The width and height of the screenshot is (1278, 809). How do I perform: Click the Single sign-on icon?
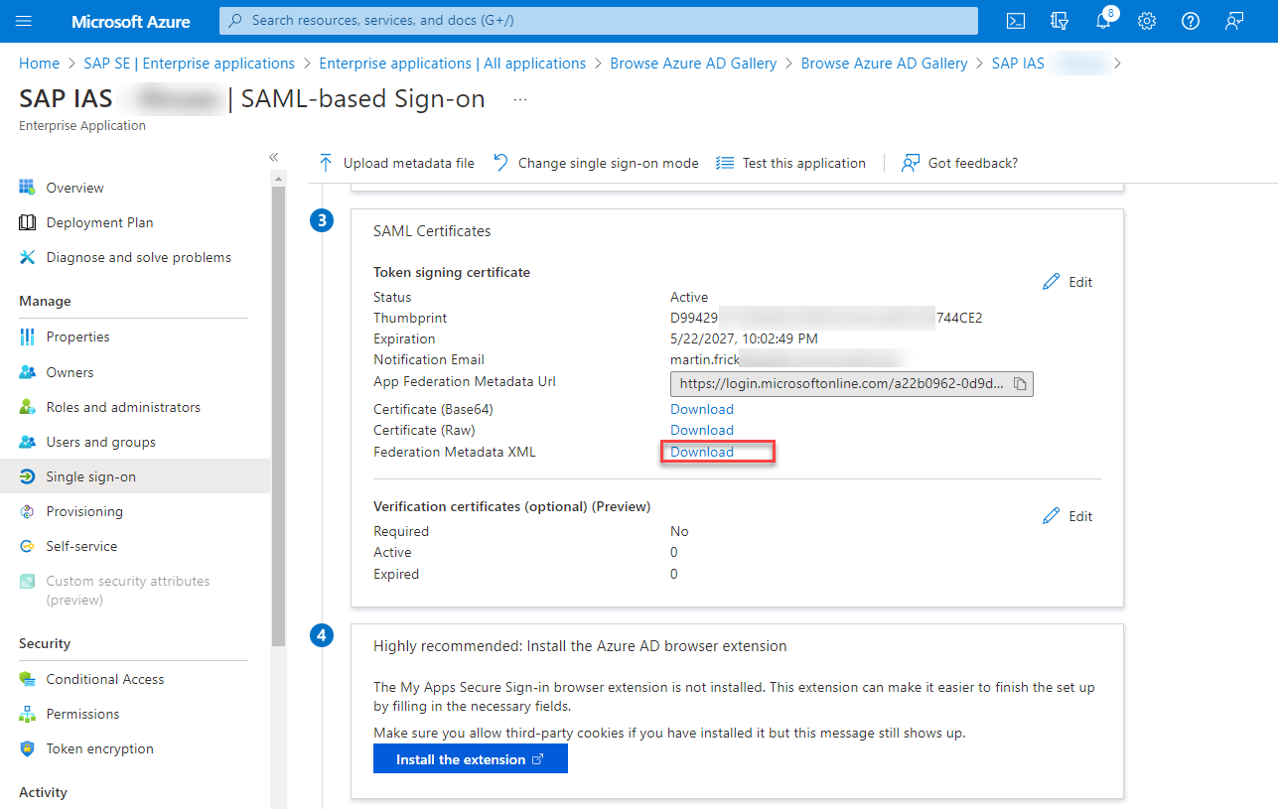pos(28,476)
